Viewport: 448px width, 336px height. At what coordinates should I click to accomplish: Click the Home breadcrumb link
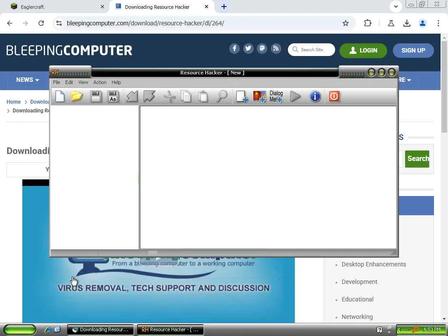(x=14, y=101)
